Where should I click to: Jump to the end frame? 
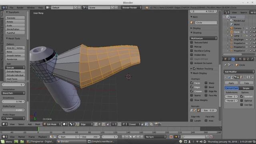pos(142,137)
